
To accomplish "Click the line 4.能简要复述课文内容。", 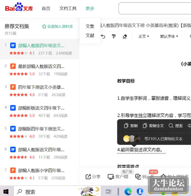I will [140, 150].
